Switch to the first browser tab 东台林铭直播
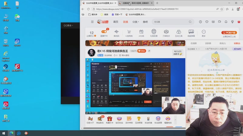243x136 pixels. (99, 3)
